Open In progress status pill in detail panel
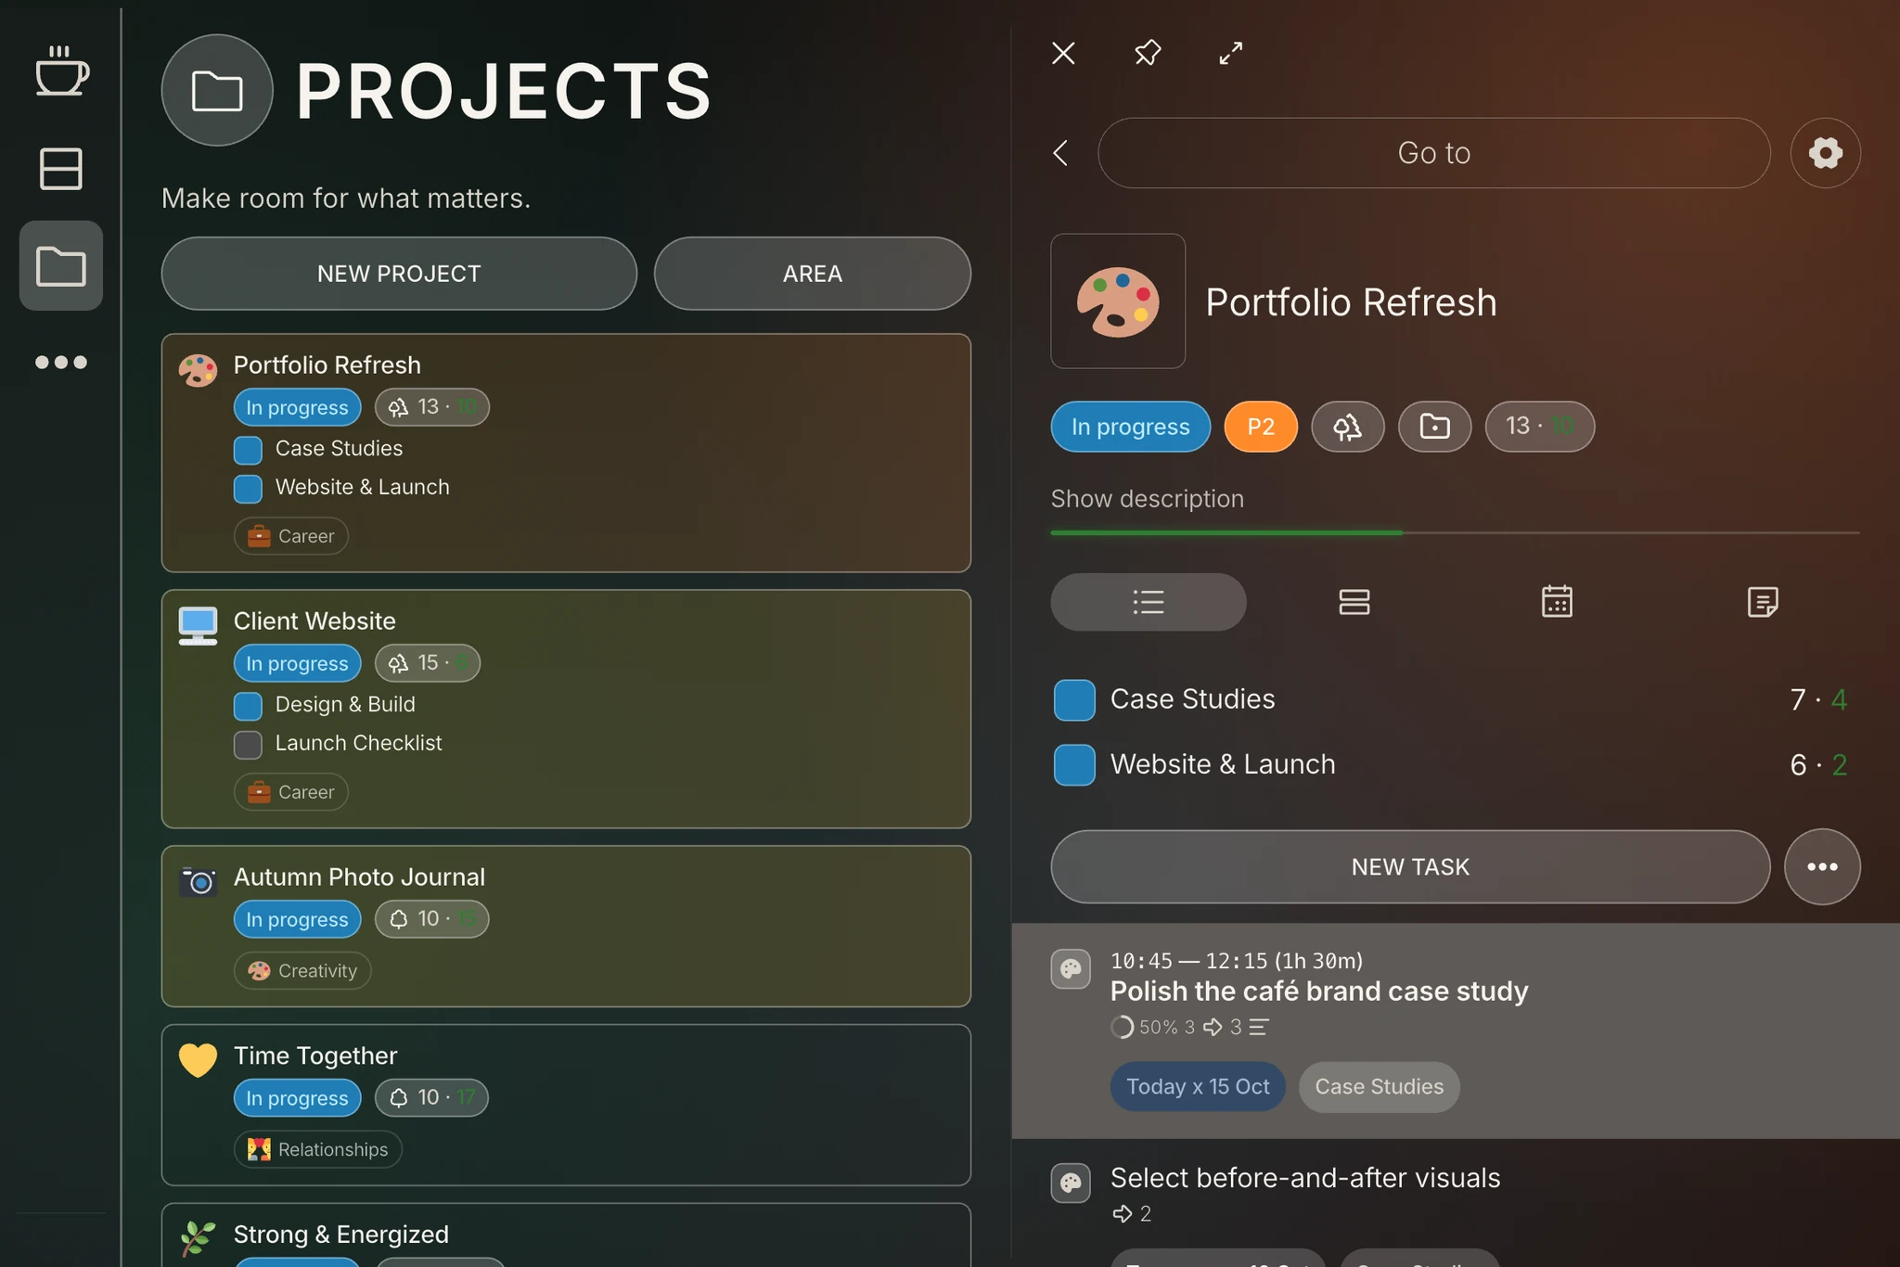Screen dimensions: 1900x1267 (1130, 427)
